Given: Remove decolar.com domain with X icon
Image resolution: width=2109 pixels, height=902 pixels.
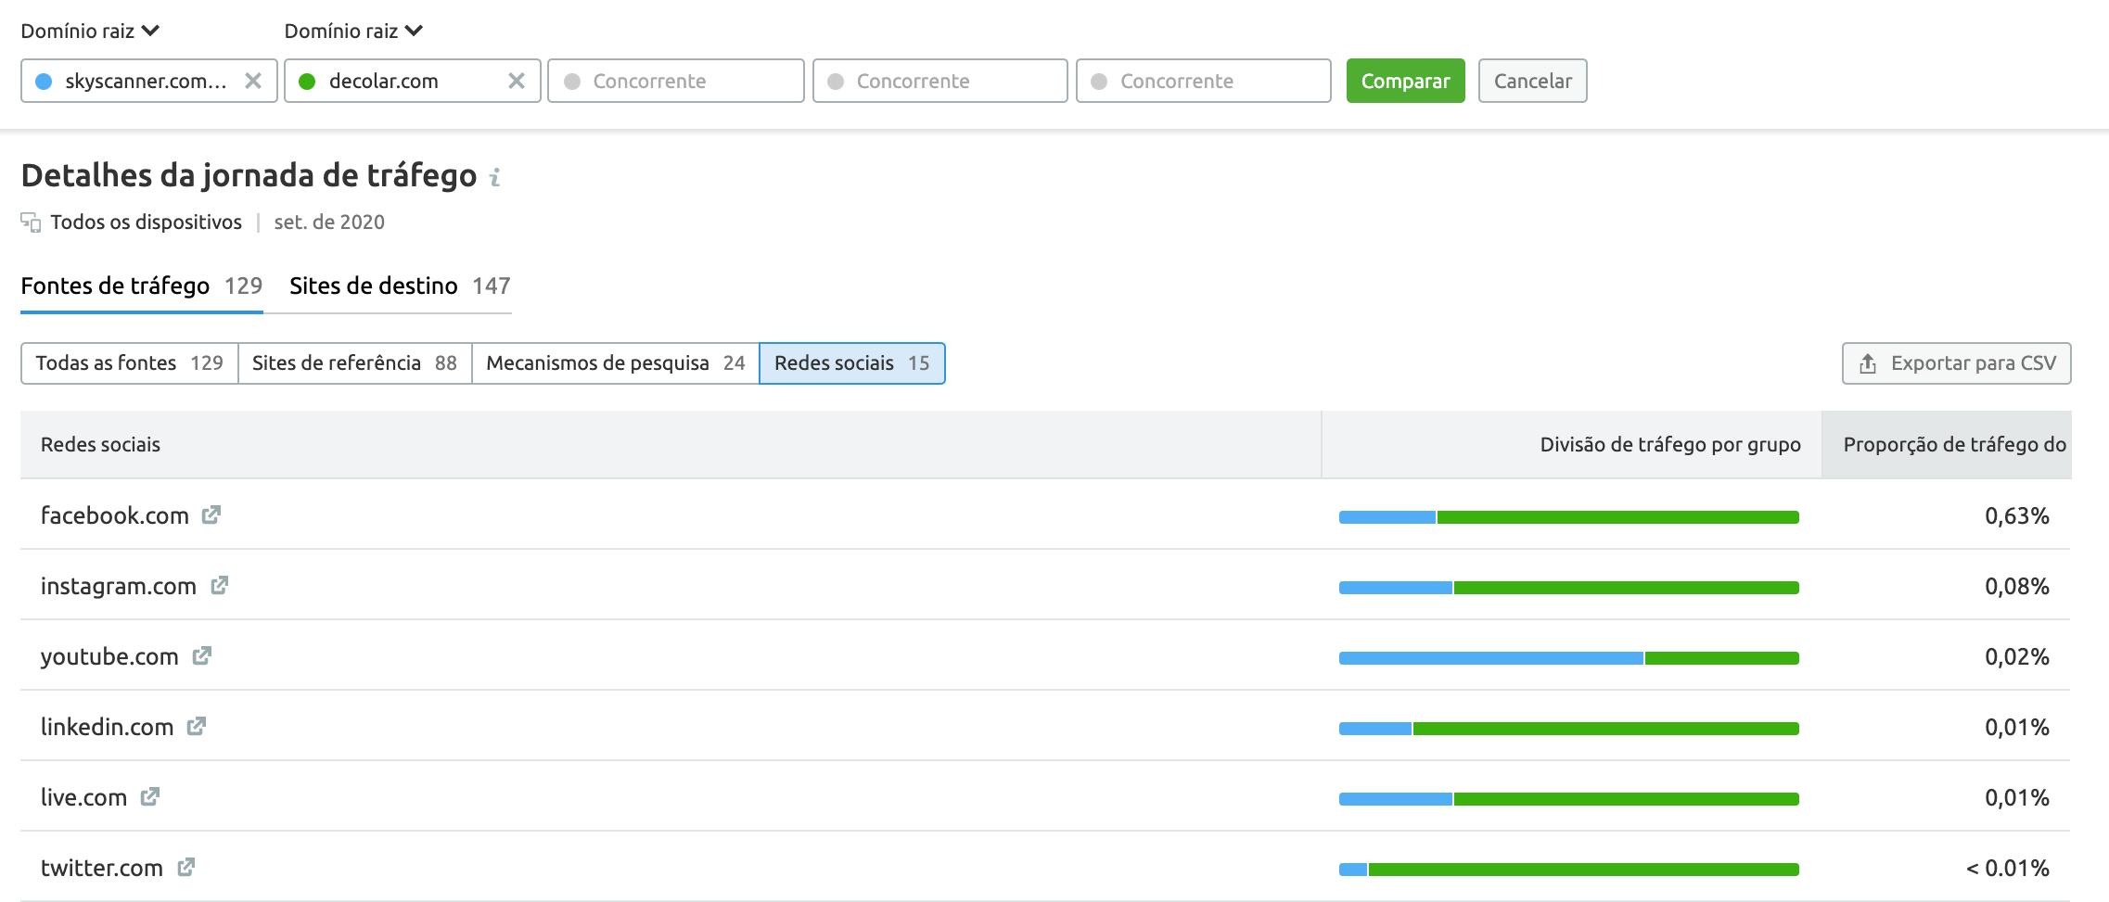Looking at the screenshot, I should [x=517, y=81].
